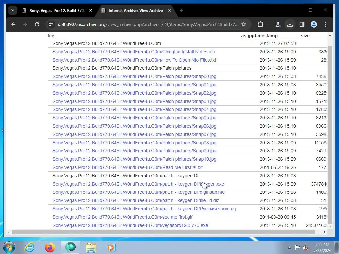Open the file_id.diz link
Viewport: 339px width, 254px height.
click(136, 201)
